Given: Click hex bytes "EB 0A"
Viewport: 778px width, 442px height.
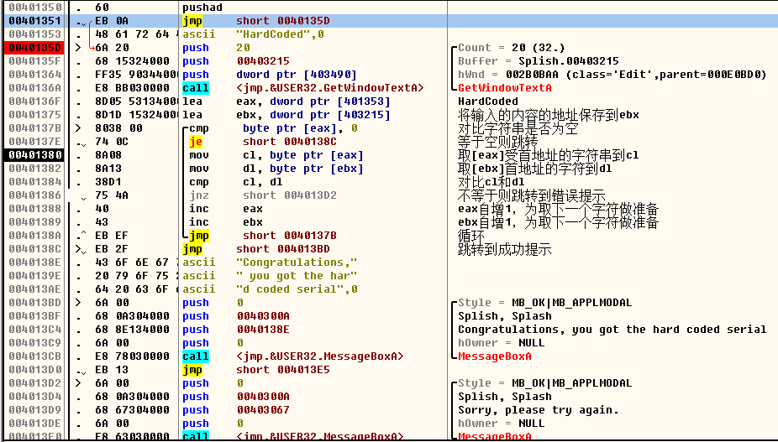Looking at the screenshot, I should [112, 21].
